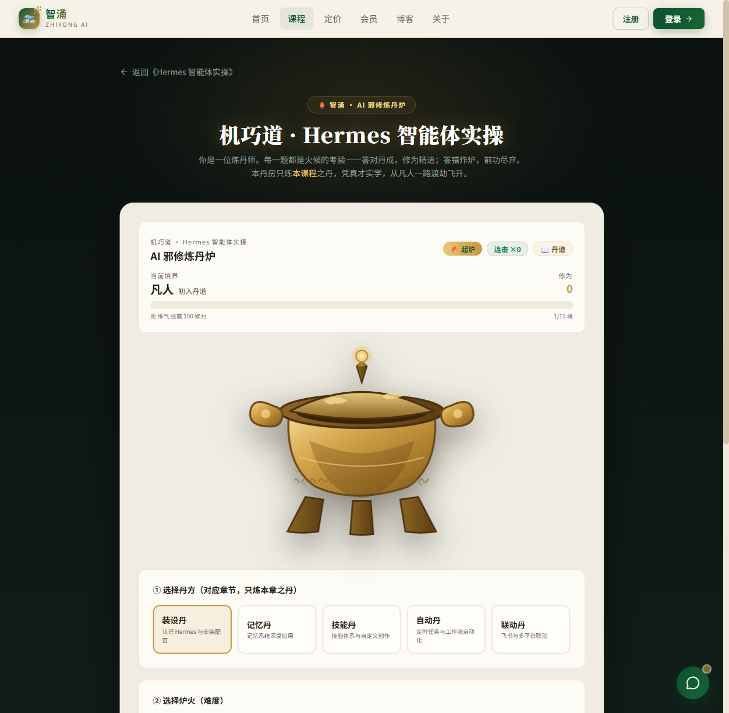Image resolution: width=729 pixels, height=713 pixels.
Task: Go to the 定价 page
Action: [332, 19]
